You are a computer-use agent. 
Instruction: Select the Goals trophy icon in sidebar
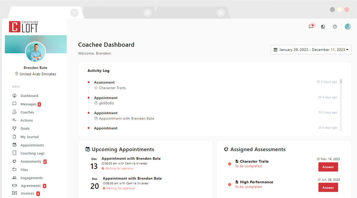[15, 128]
